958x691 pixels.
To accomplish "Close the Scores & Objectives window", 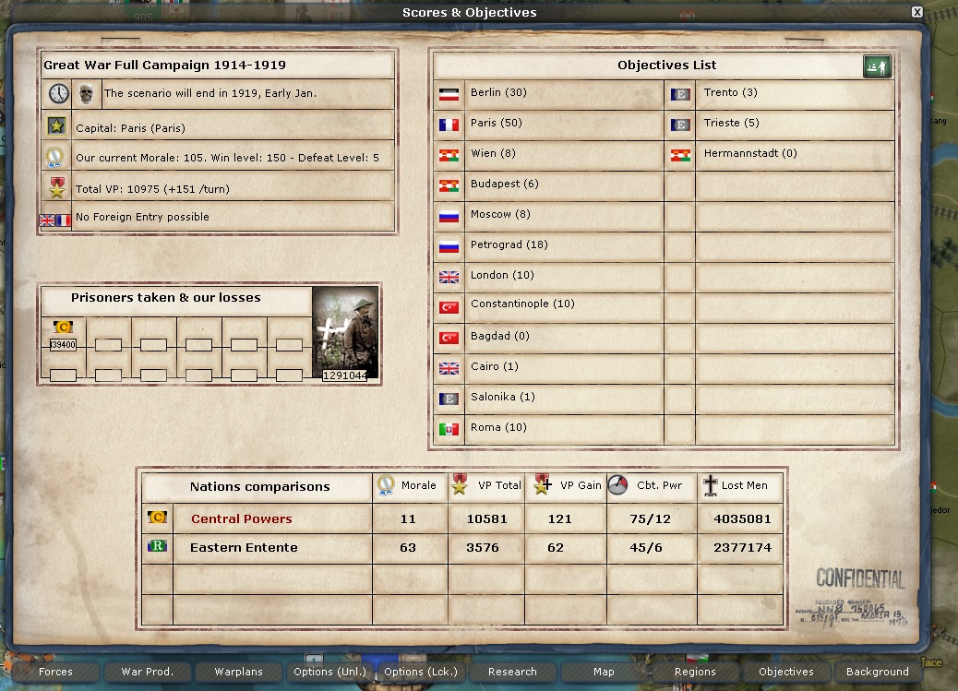I will (x=916, y=12).
